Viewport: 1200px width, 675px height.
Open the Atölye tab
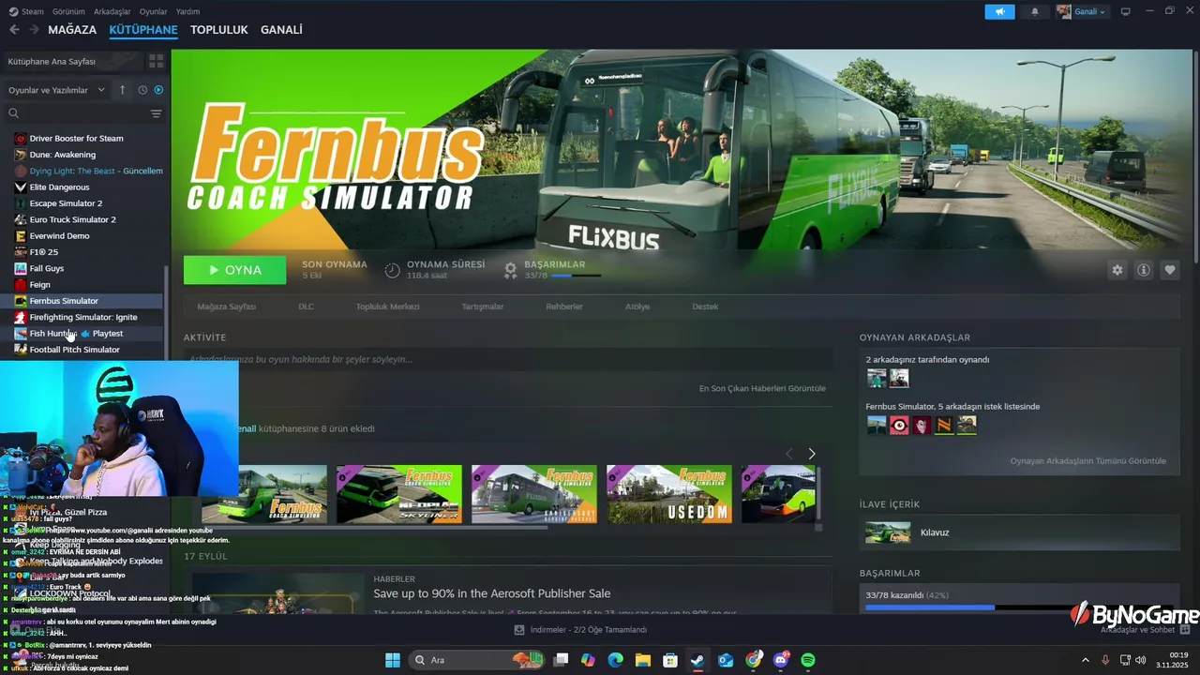click(637, 307)
